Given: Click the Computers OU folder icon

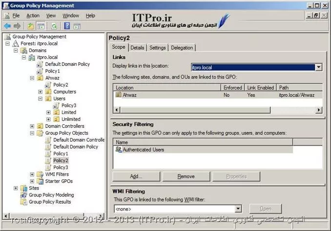Looking at the screenshot, I should click(x=48, y=92).
